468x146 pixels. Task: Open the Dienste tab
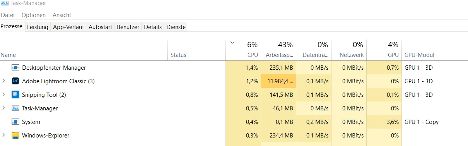click(x=176, y=27)
